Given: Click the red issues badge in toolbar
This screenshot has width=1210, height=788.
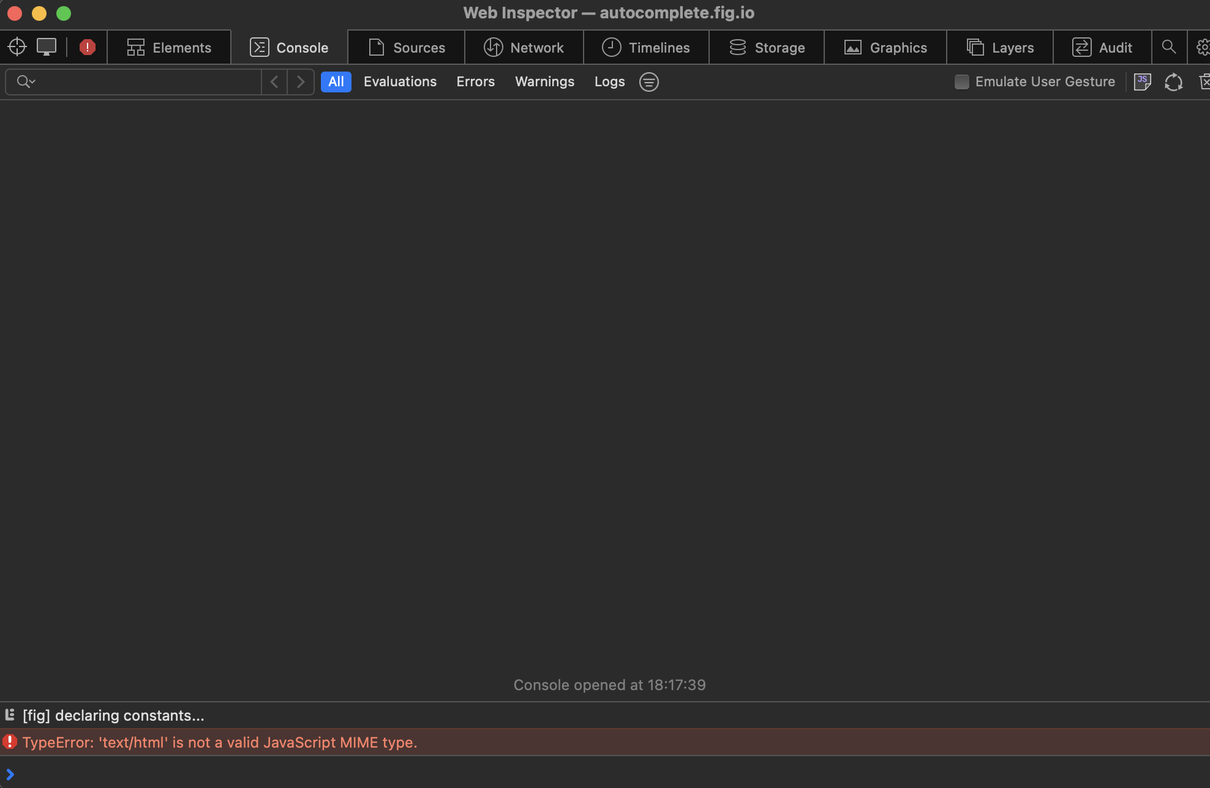Looking at the screenshot, I should point(87,47).
